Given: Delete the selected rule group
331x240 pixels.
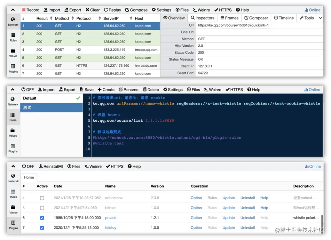Looking at the screenshot, I should click(x=151, y=90).
